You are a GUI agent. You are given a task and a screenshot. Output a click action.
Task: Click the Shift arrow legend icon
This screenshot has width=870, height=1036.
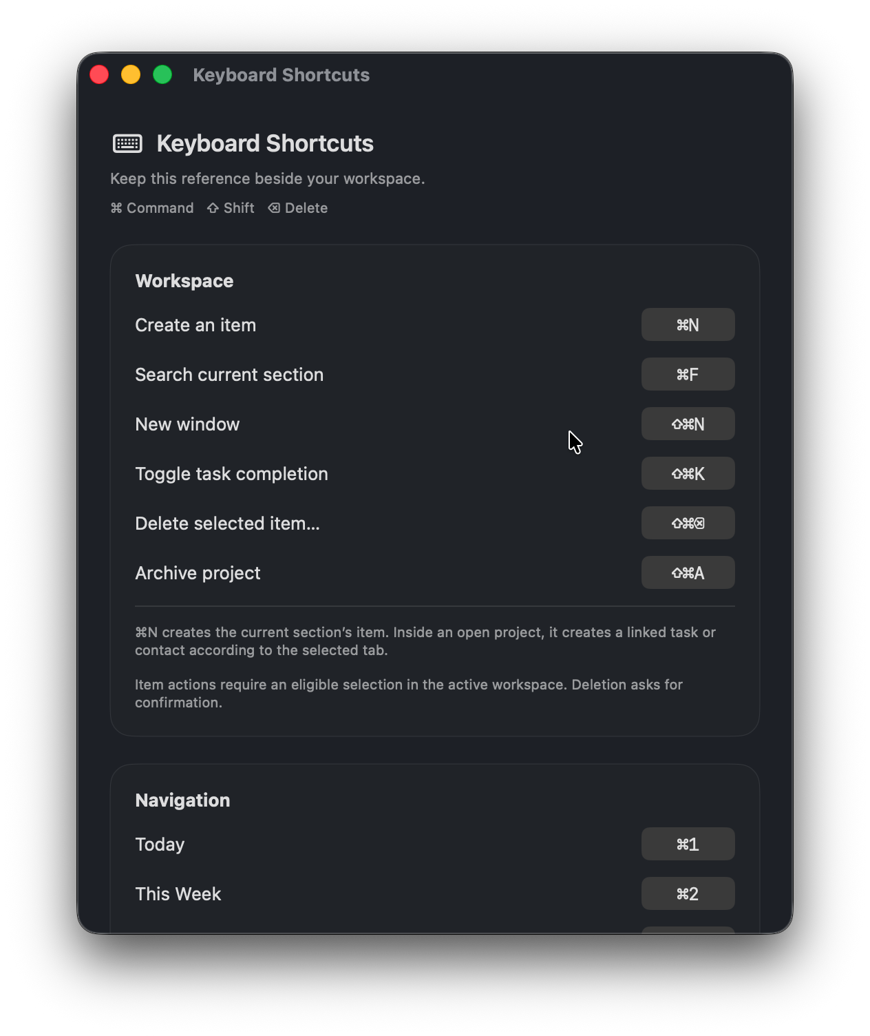213,208
